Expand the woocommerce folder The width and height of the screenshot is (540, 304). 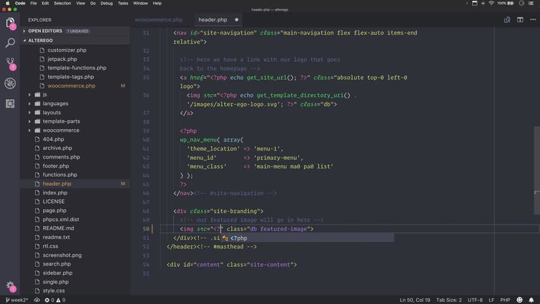(61, 130)
